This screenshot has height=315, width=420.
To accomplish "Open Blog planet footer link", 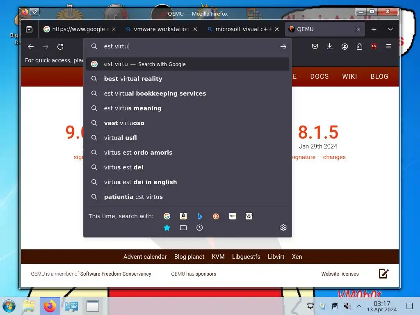I will pyautogui.click(x=189, y=257).
